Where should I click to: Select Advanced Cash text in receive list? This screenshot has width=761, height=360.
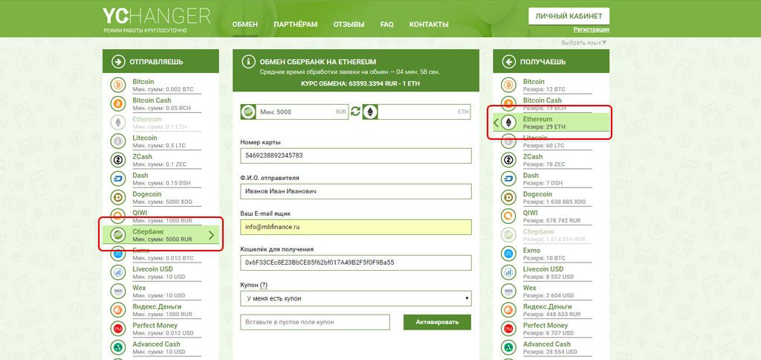tap(547, 344)
